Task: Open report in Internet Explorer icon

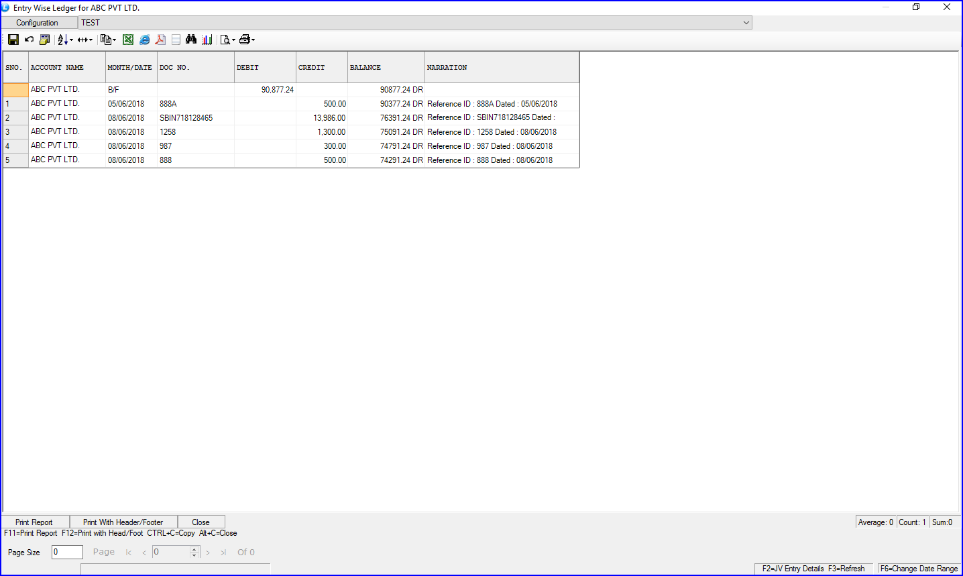Action: (144, 40)
